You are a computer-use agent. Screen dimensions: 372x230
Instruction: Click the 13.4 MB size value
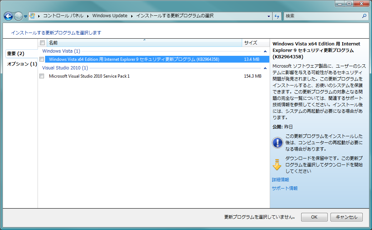point(251,59)
